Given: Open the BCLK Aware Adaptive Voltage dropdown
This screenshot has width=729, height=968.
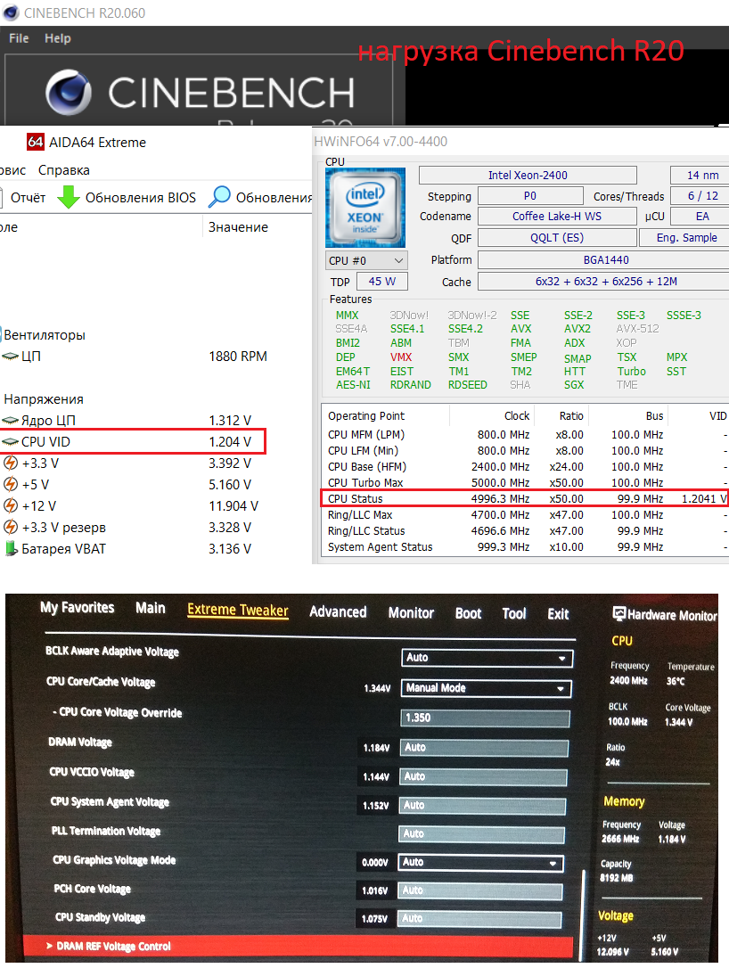Looking at the screenshot, I should tap(487, 658).
